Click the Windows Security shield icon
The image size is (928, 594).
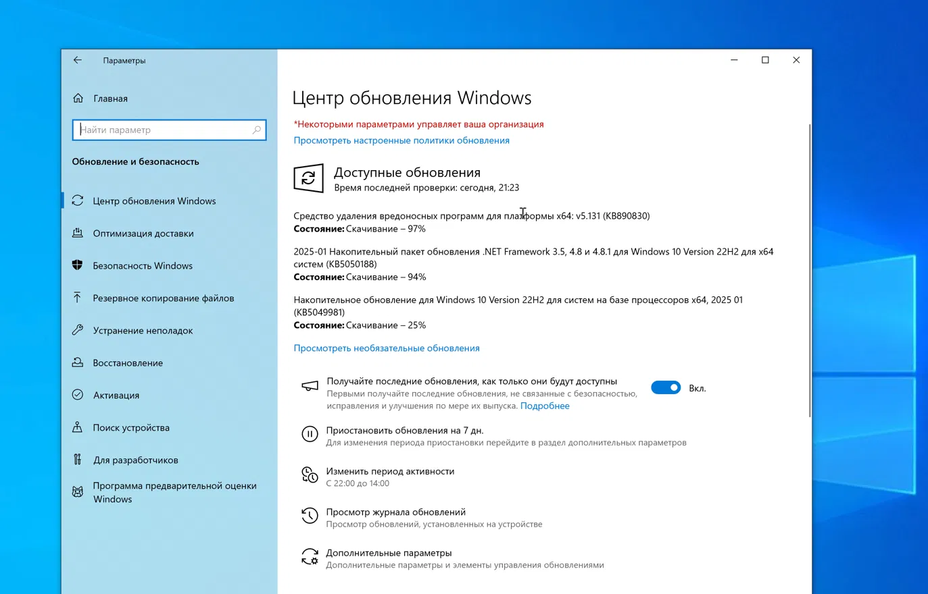point(78,265)
